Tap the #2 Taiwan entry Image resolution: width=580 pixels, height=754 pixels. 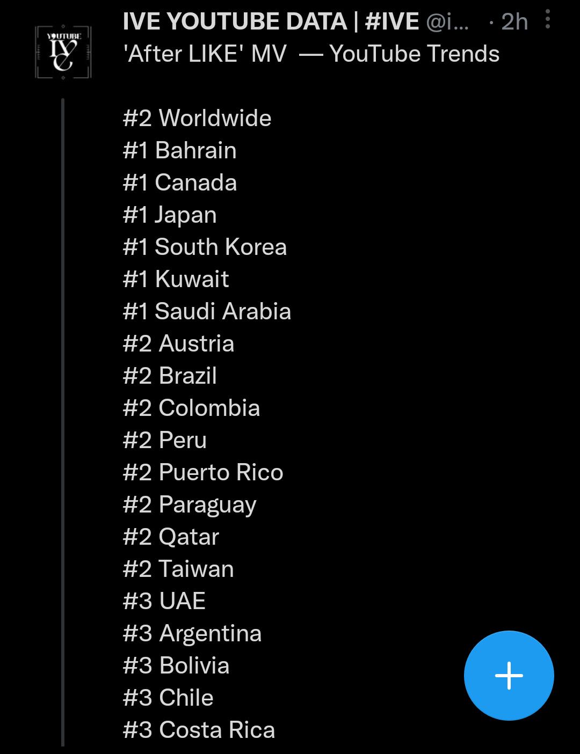pyautogui.click(x=178, y=569)
